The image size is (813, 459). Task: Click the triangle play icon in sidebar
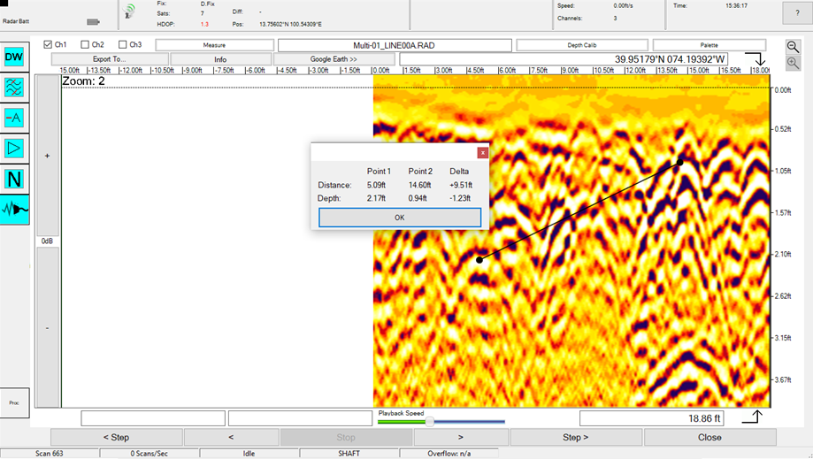pos(15,148)
